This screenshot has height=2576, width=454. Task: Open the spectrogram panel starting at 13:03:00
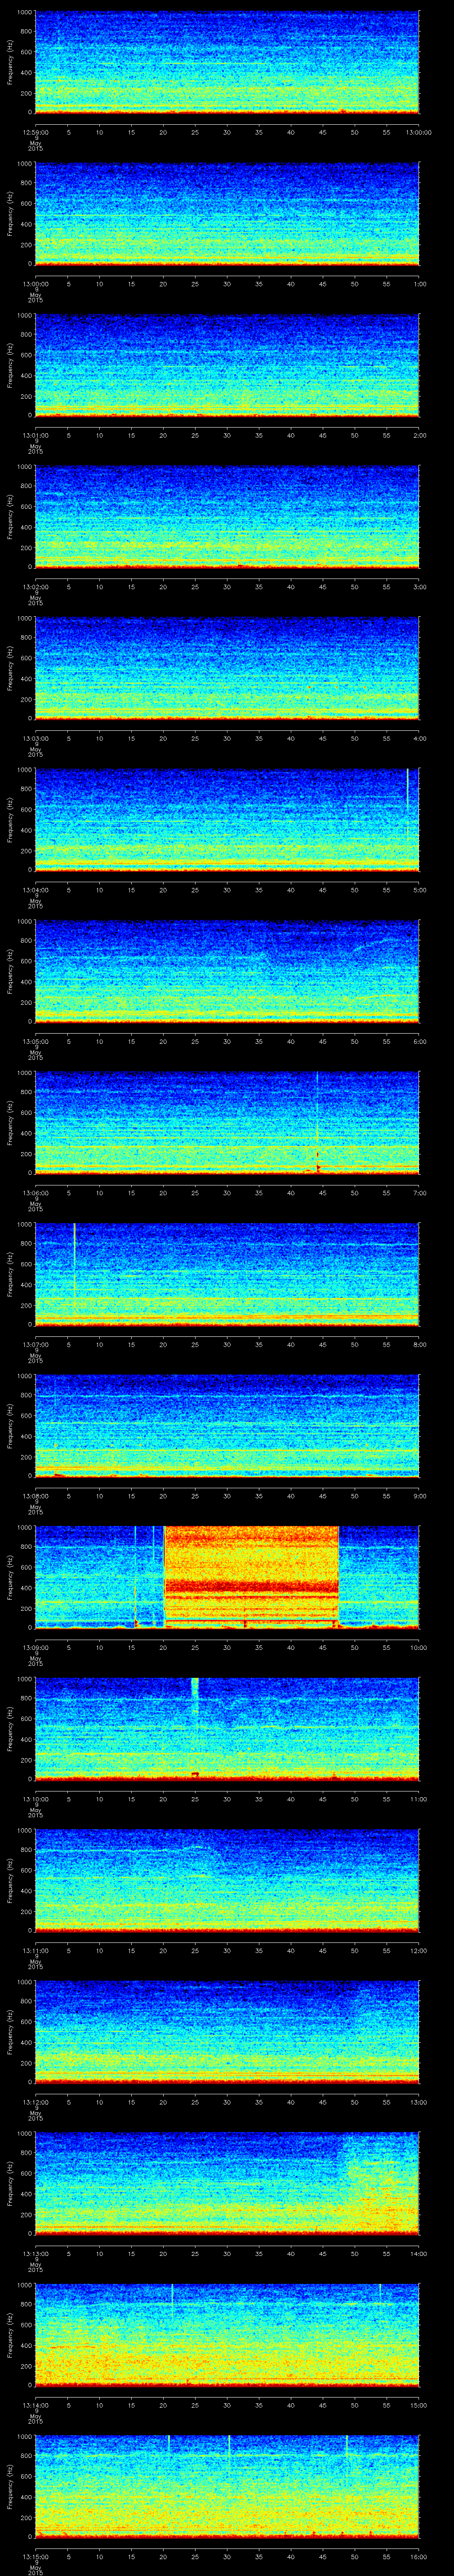[x=227, y=669]
